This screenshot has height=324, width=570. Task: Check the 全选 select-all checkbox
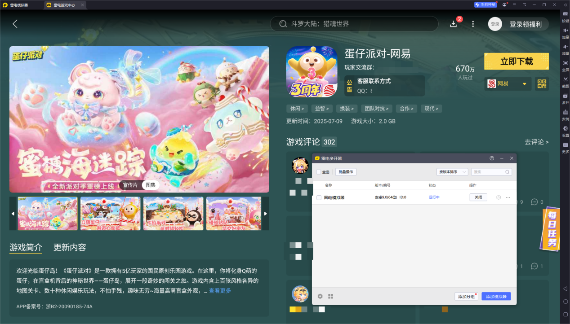318,172
